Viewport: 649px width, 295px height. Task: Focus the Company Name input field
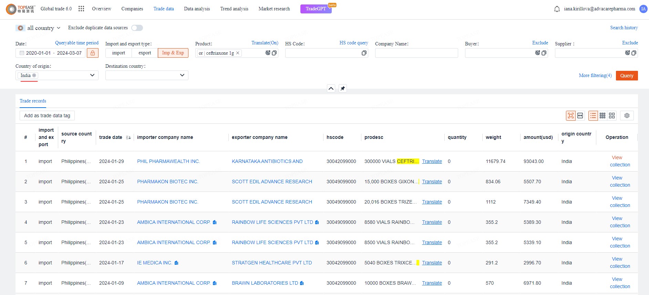click(x=416, y=53)
